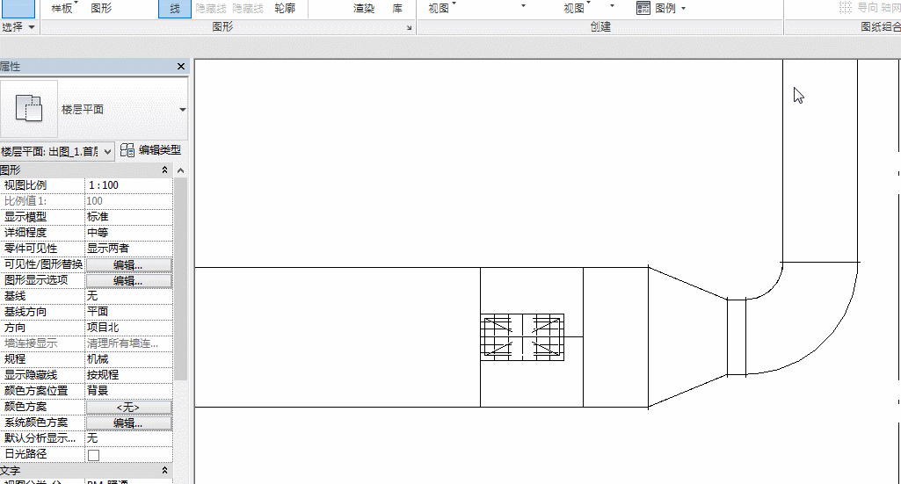
Task: Click the 规程 value 机械
Action: [128, 359]
